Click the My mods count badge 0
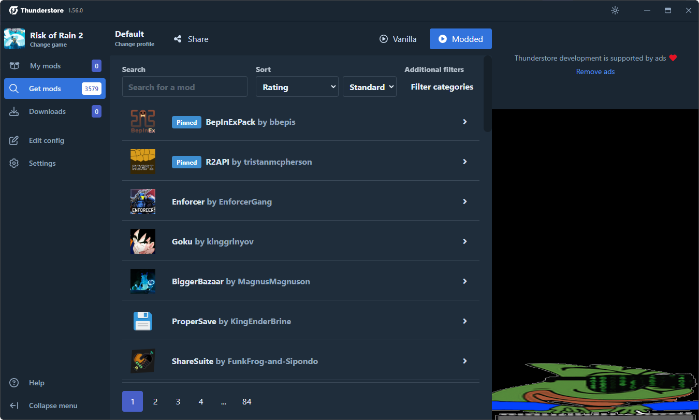Viewport: 699px width, 420px height. [x=96, y=66]
